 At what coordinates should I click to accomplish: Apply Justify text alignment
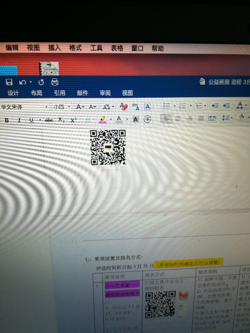click(201, 119)
